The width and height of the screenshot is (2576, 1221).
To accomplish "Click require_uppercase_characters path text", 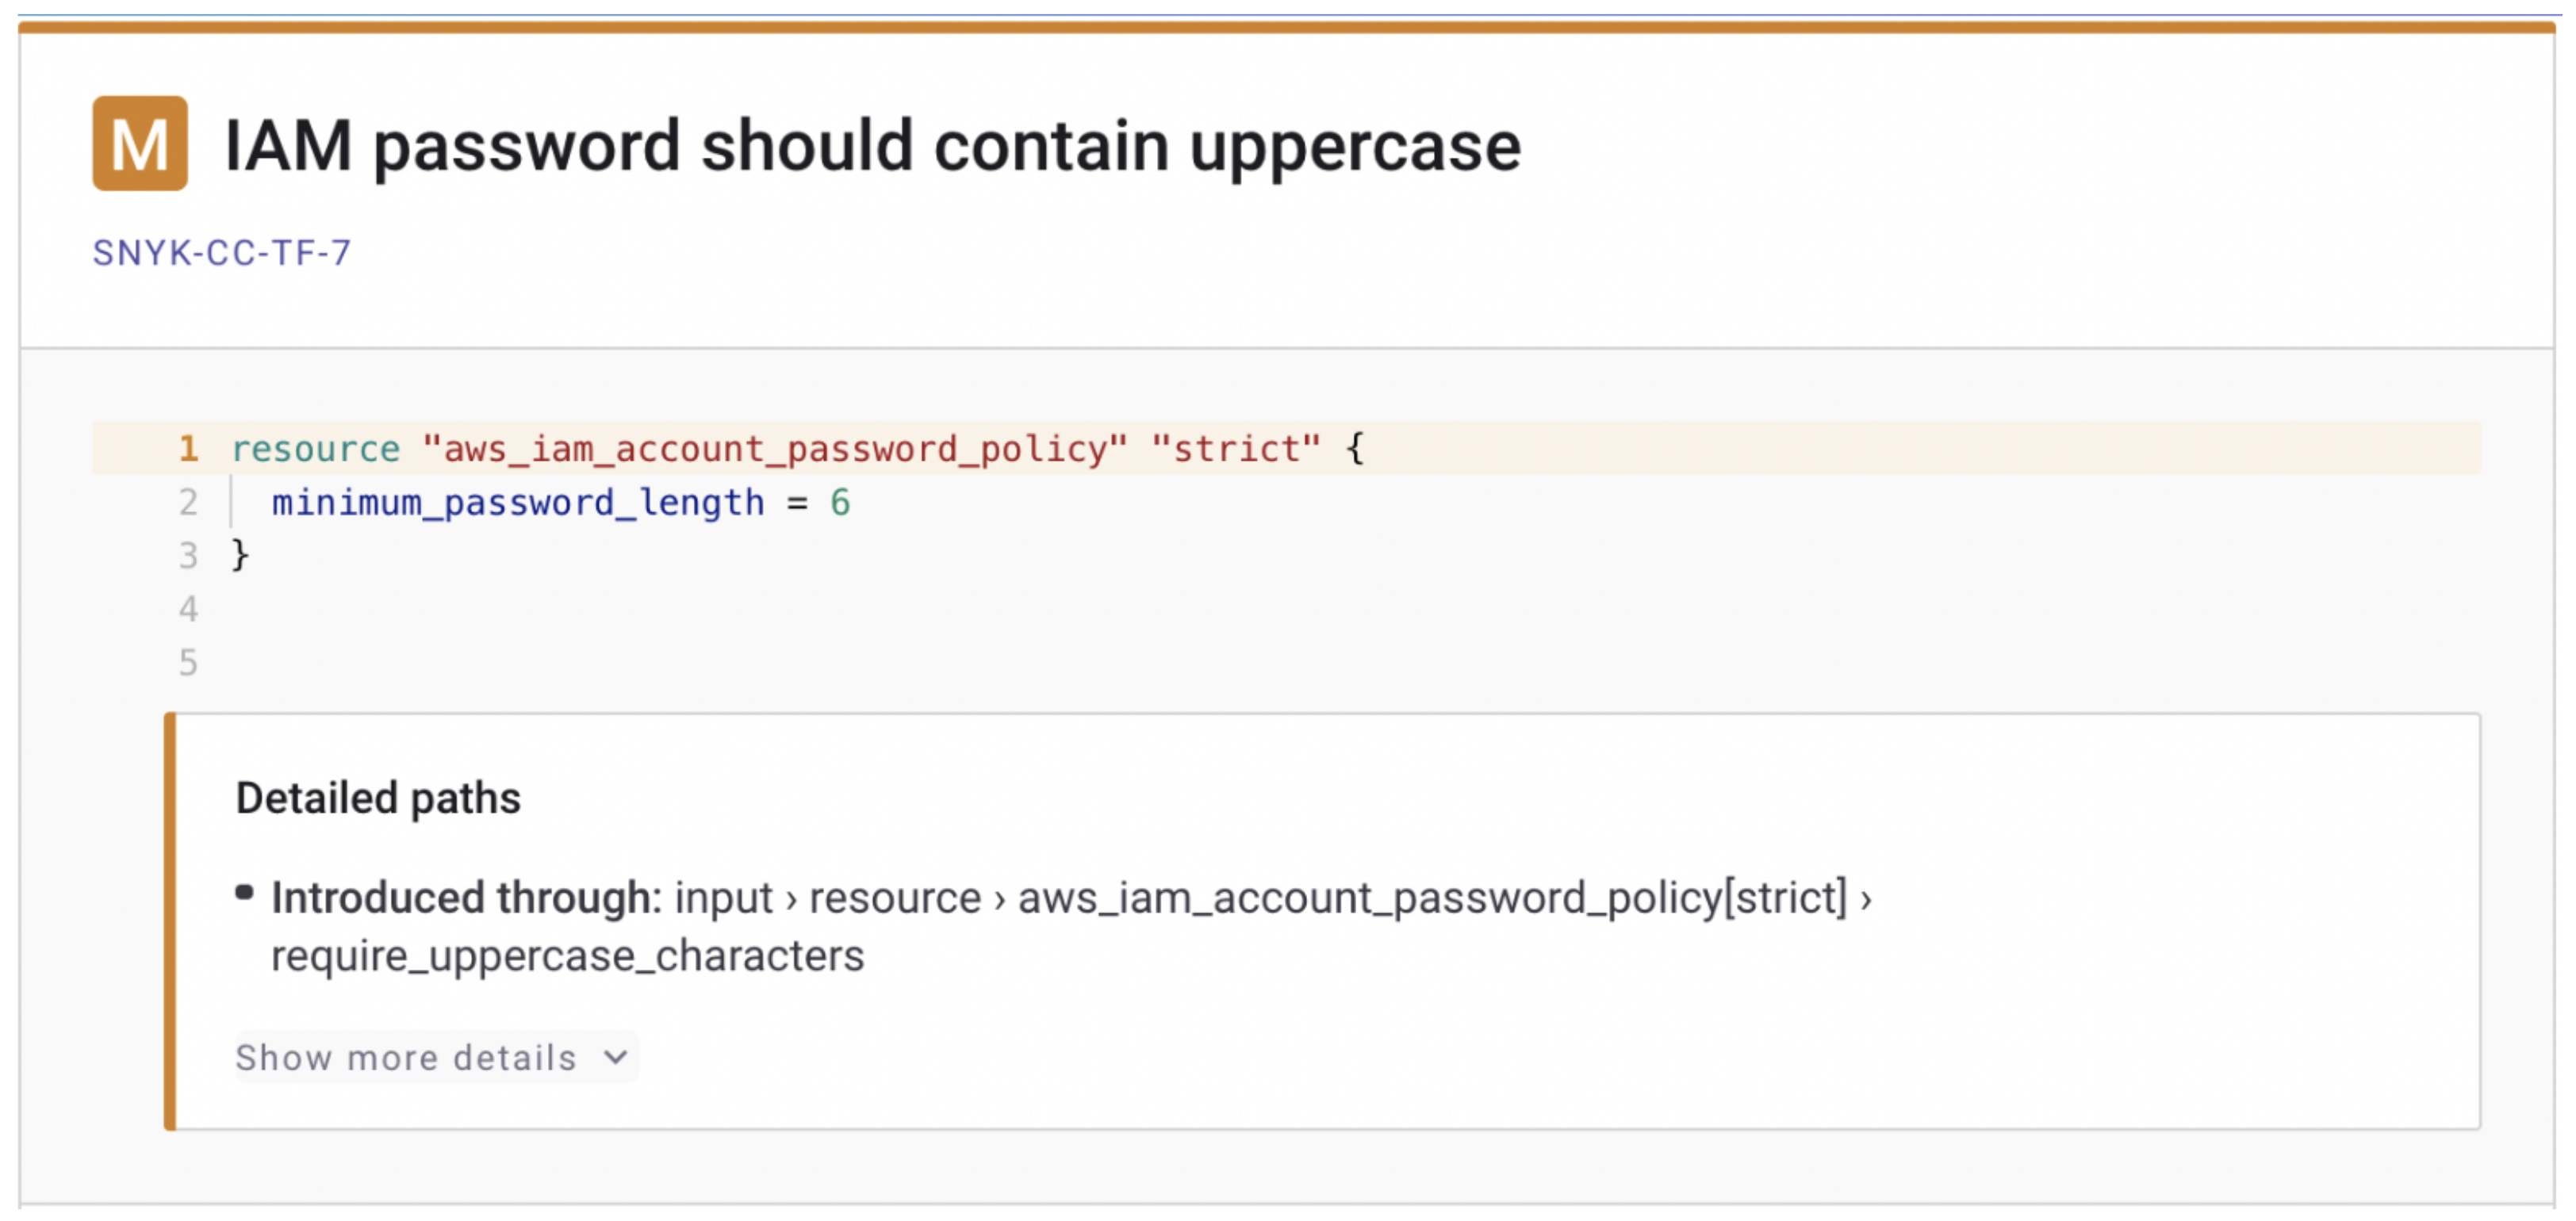I will [x=567, y=956].
